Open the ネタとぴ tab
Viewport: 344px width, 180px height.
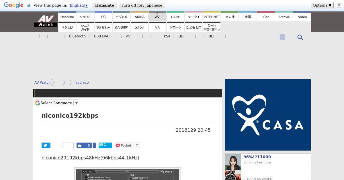(x=67, y=27)
